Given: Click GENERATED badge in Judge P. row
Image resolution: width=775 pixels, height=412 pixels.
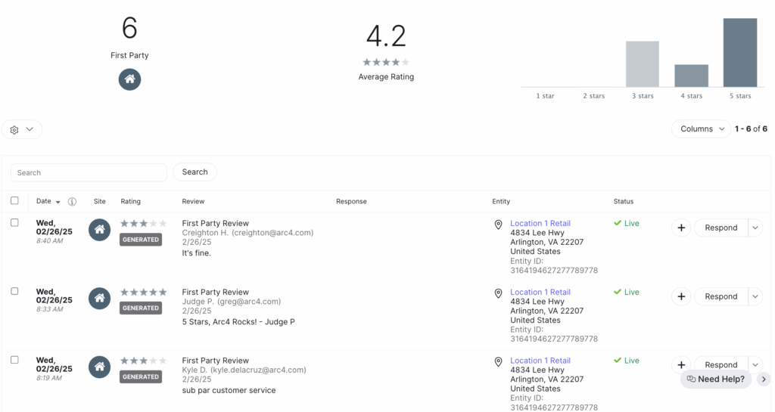Looking at the screenshot, I should coord(140,308).
